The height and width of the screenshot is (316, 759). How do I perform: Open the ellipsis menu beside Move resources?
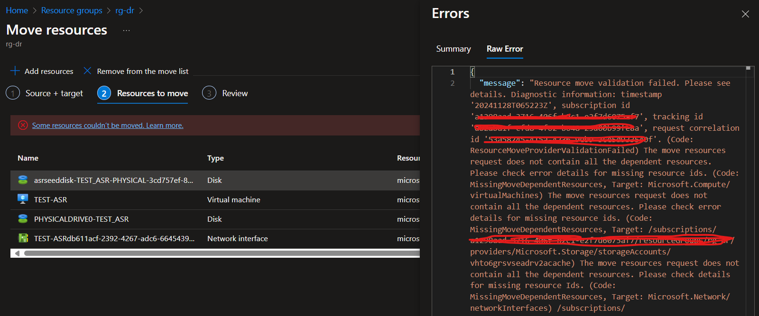[x=126, y=30]
